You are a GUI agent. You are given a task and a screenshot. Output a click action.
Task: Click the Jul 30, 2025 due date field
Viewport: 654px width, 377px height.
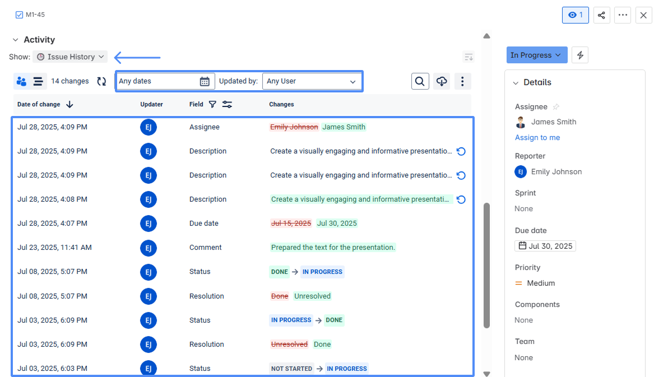tap(545, 246)
